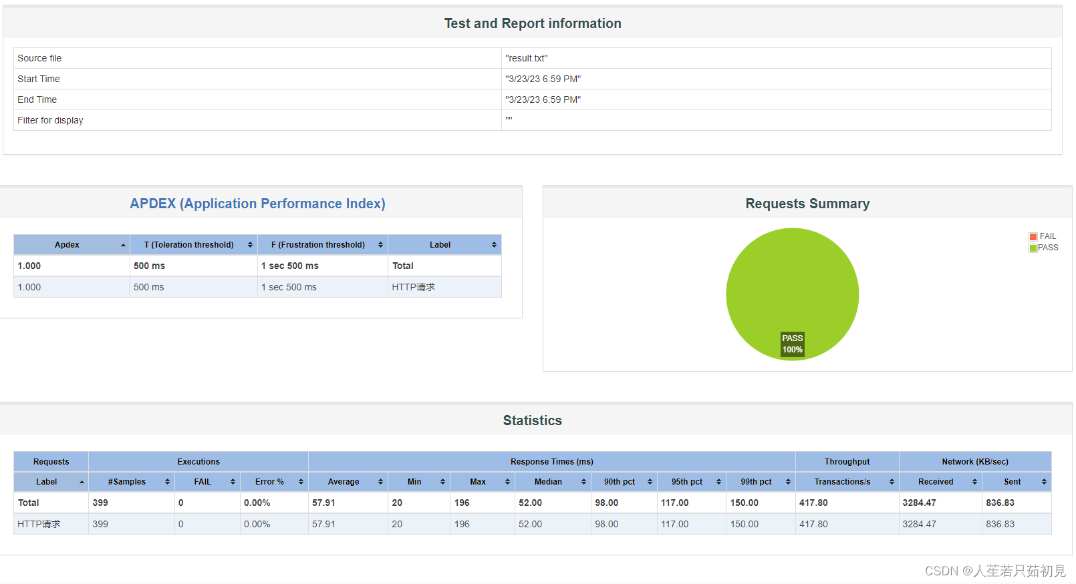The image size is (1076, 584).
Task: Click Network (KB/sec) group header
Action: [x=975, y=462]
